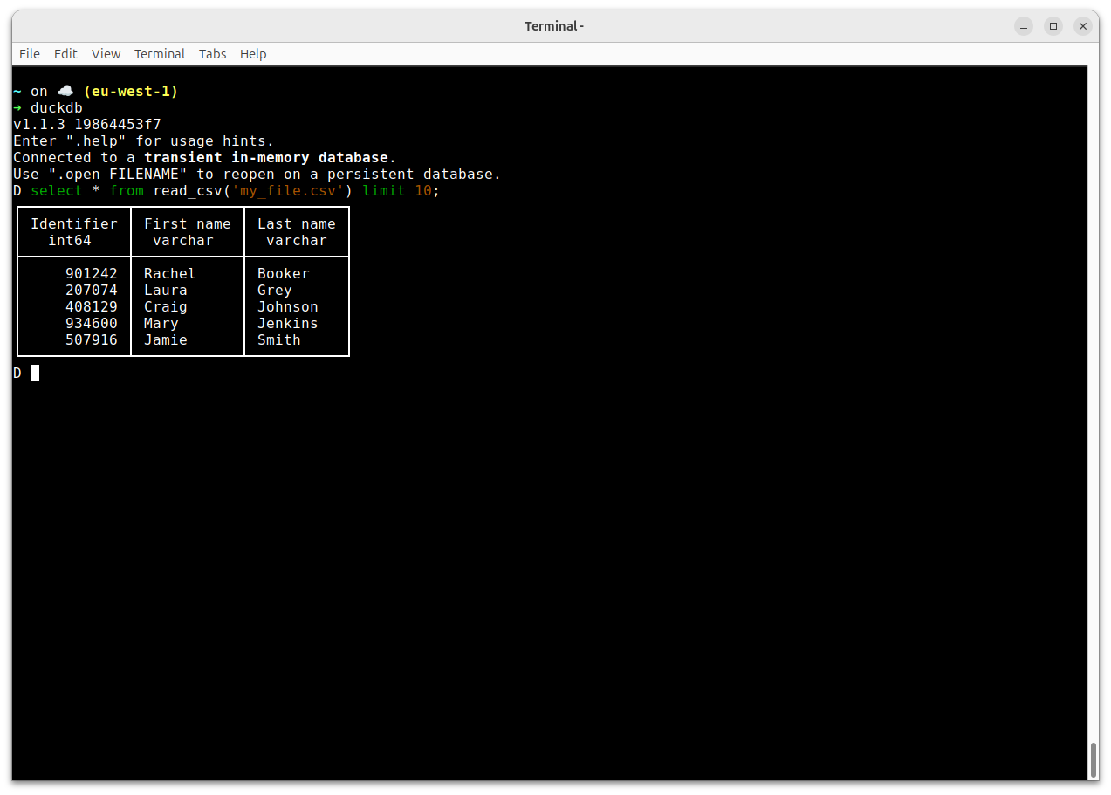The image size is (1111, 795).
Task: Click the last name Smith
Action: click(279, 339)
